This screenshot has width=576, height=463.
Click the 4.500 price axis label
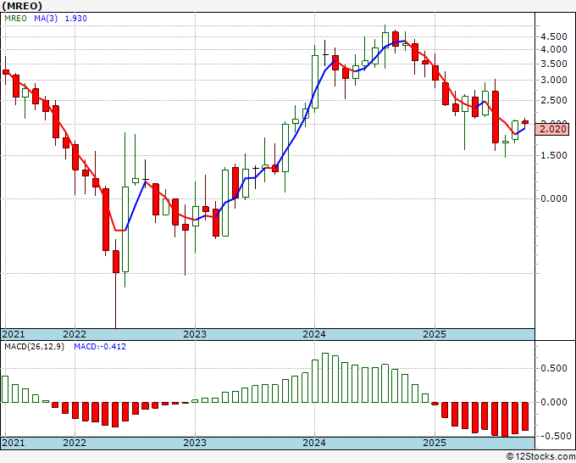coord(554,36)
